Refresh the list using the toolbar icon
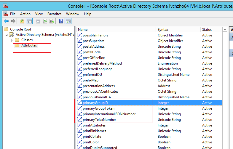Image resolution: width=233 pixels, height=149 pixels. point(45,21)
